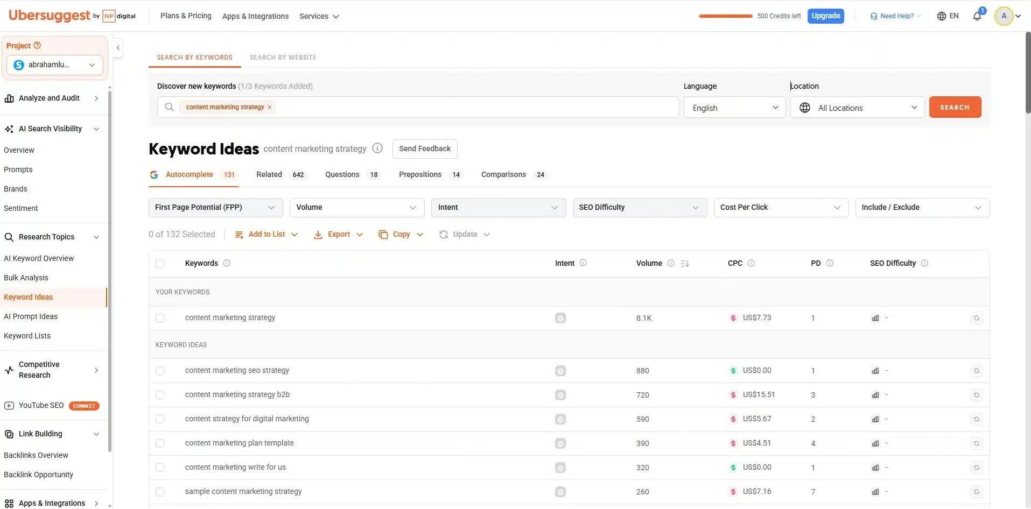The width and height of the screenshot is (1031, 509).
Task: Click the Keywords column info icon
Action: [x=227, y=263]
